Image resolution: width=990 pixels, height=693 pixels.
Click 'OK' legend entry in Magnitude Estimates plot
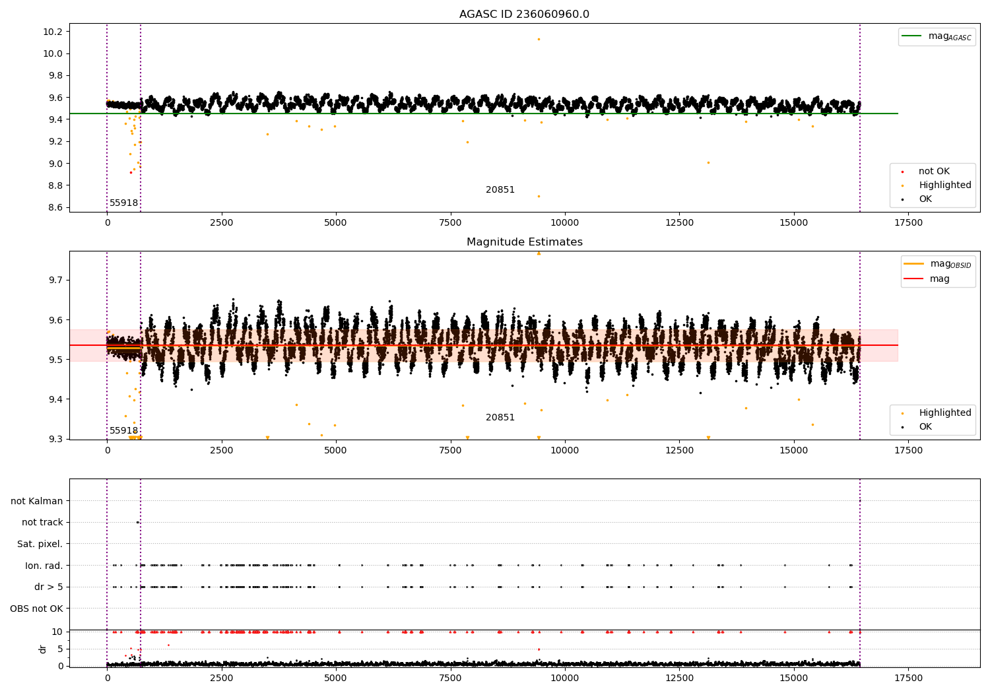925,427
